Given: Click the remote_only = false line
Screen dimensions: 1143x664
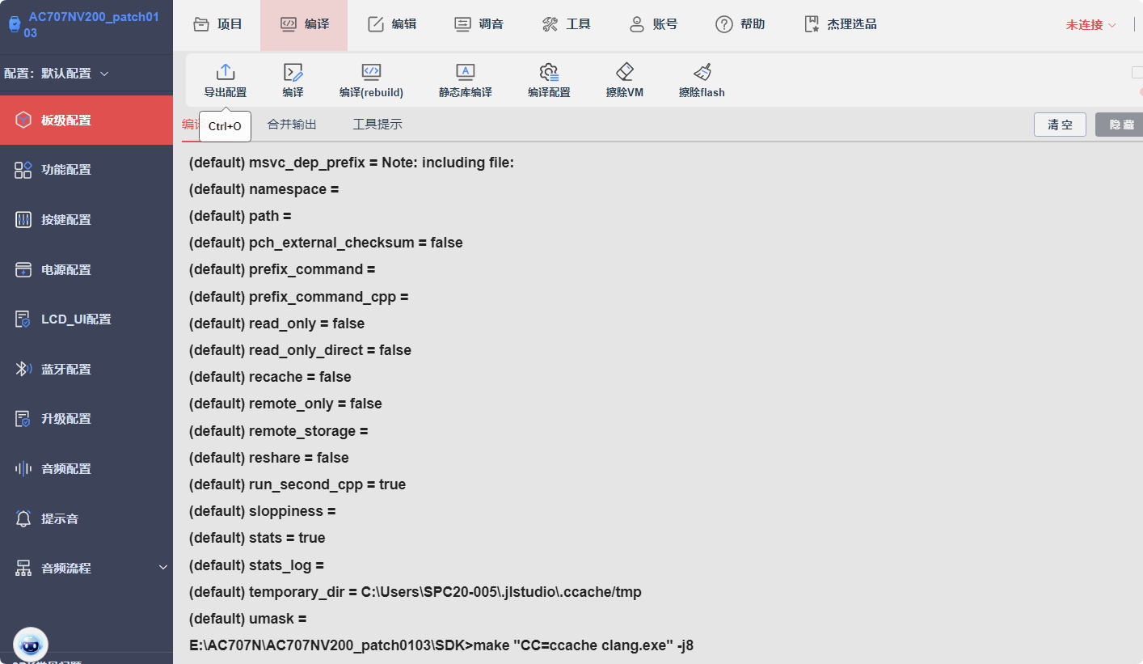Looking at the screenshot, I should click(285, 404).
